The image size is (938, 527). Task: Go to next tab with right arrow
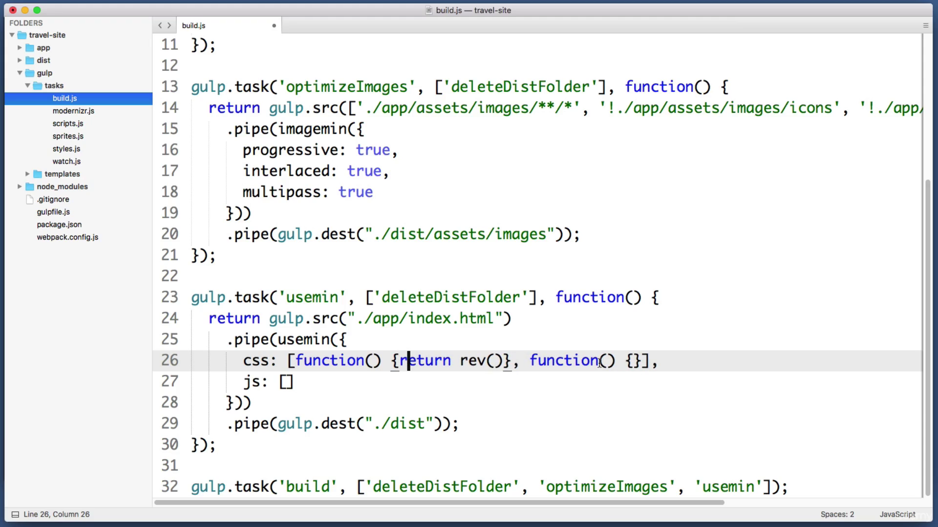coord(169,25)
